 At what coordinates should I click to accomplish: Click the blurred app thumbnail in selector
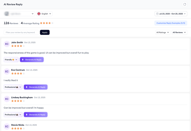[x=7, y=14]
